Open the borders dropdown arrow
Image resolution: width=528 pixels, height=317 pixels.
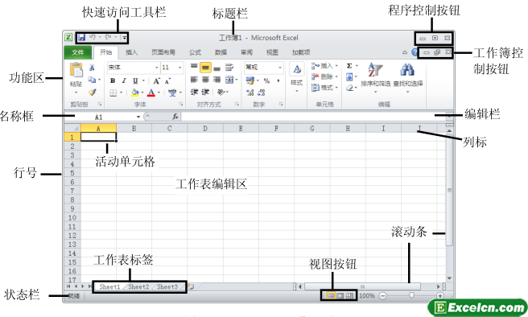tap(121, 93)
